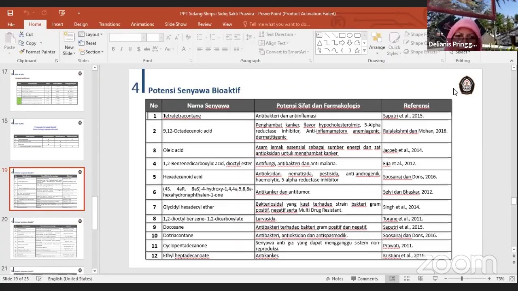Viewport: 518px width, 291px height.
Task: Open the File menu
Action: pyautogui.click(x=11, y=24)
